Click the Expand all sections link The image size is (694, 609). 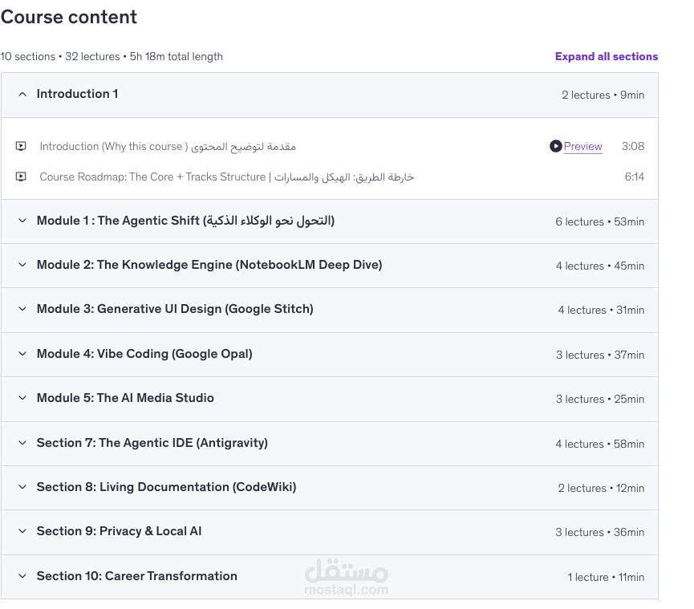click(x=606, y=56)
